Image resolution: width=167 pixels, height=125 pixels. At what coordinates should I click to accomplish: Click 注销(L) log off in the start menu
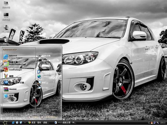[x=33, y=117]
